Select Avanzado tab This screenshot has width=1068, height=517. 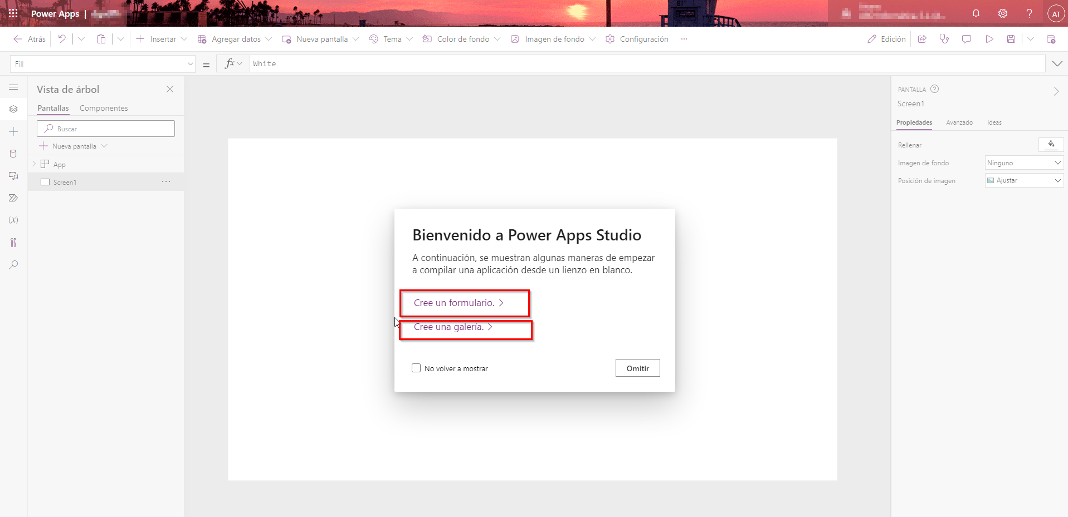[959, 122]
